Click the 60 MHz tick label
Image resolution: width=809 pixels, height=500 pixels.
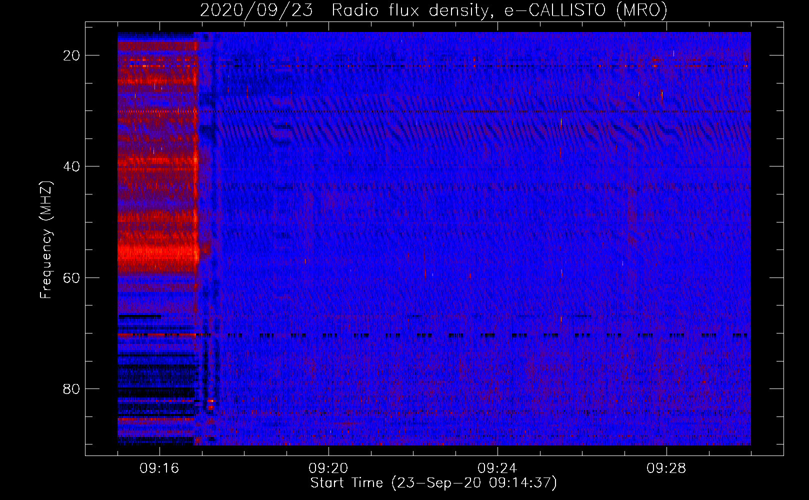pyautogui.click(x=71, y=277)
